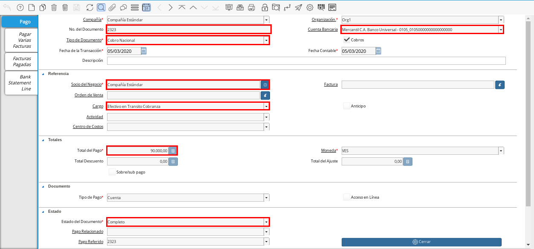Click the last toolbar icon after the barcode
The image size is (534, 249).
click(x=332, y=7)
